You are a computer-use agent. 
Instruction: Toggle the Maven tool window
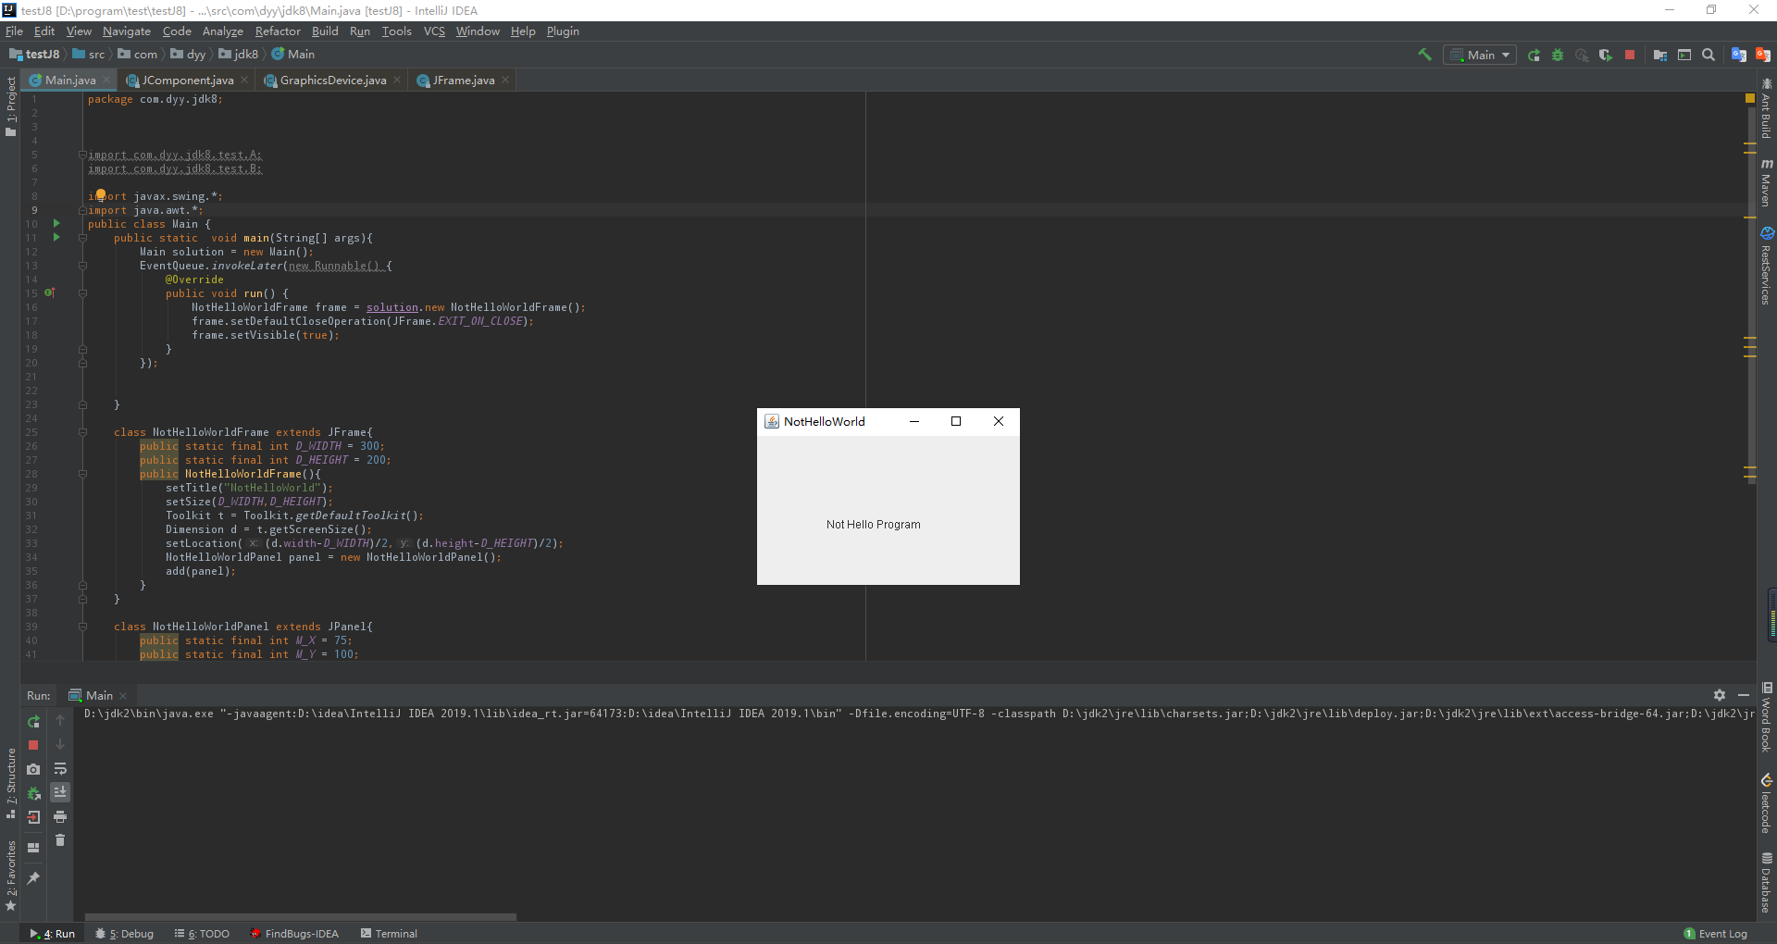tap(1767, 181)
